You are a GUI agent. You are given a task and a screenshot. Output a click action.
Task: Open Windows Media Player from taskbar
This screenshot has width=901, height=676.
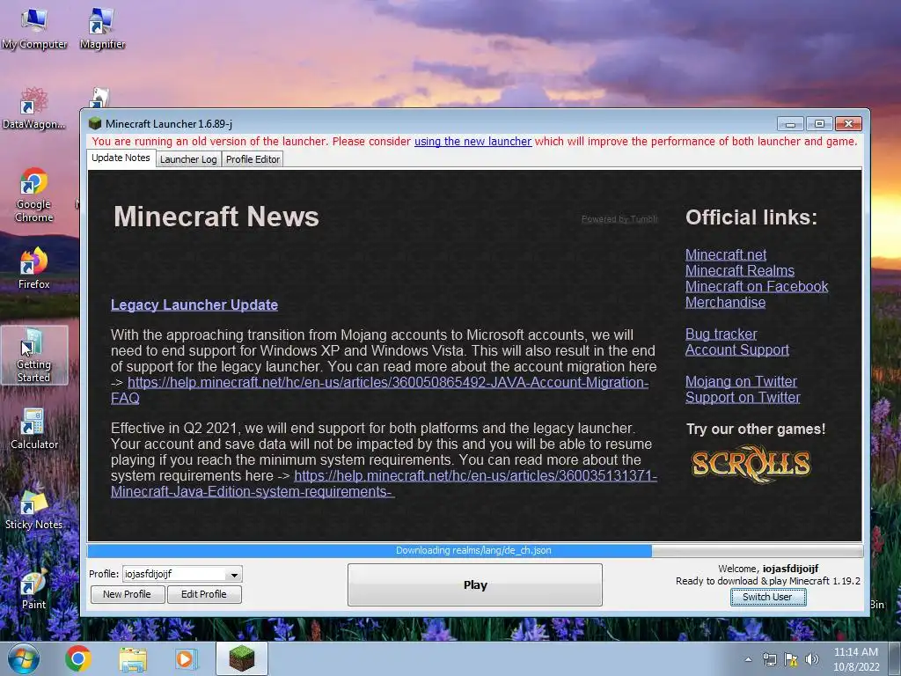click(185, 658)
